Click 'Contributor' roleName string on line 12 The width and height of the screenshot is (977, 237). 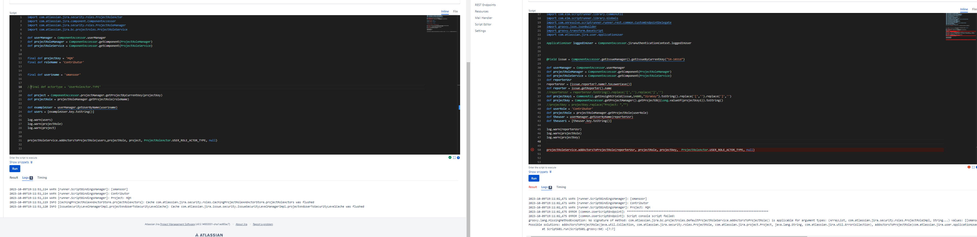(74, 62)
